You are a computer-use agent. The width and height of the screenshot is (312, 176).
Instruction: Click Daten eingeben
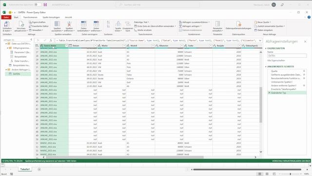click(x=263, y=30)
